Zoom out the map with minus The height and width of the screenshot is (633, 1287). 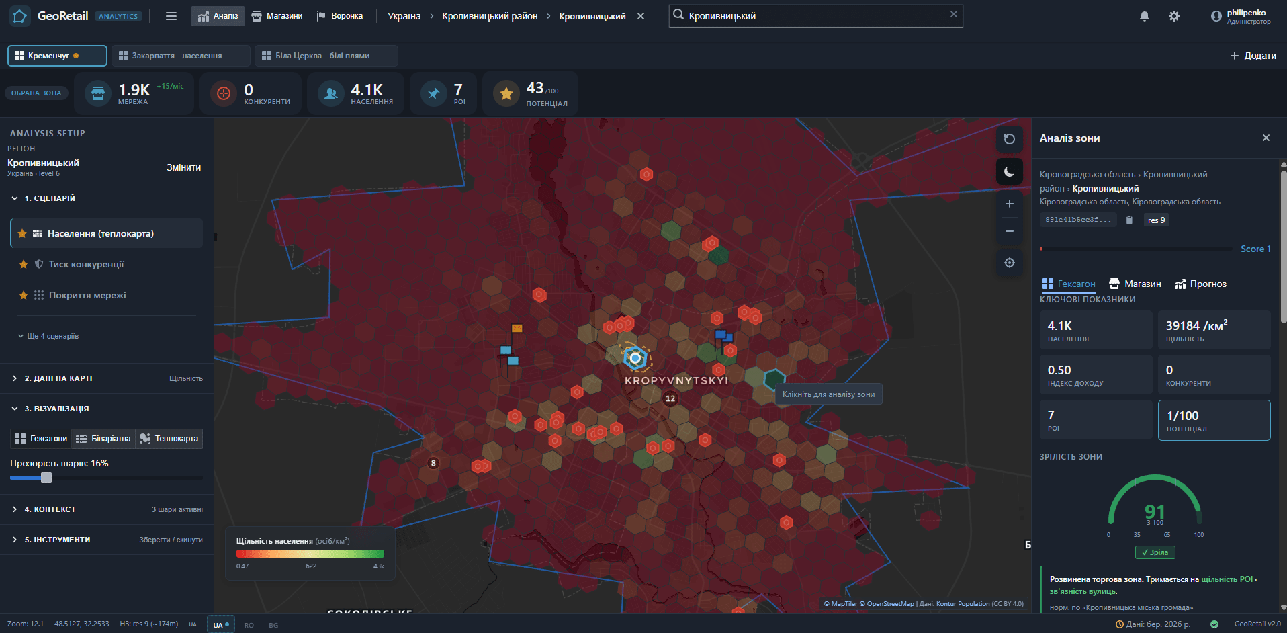tap(1009, 231)
